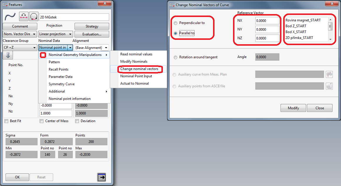Open the CP +Z clearance group dropdown
341x186 pixels.
[20, 47]
